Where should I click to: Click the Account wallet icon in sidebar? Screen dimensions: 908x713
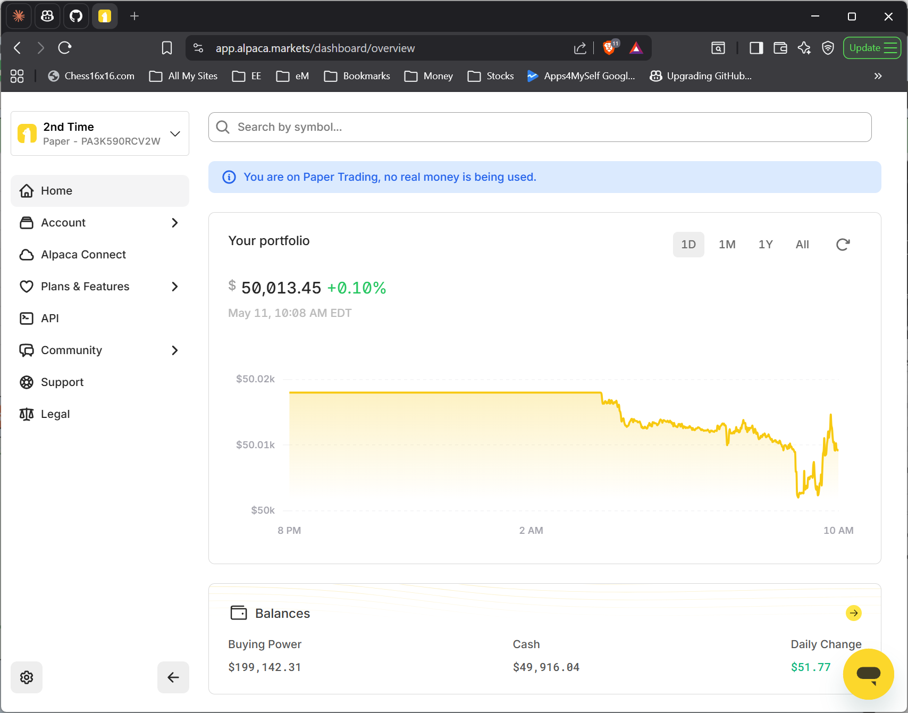point(27,223)
